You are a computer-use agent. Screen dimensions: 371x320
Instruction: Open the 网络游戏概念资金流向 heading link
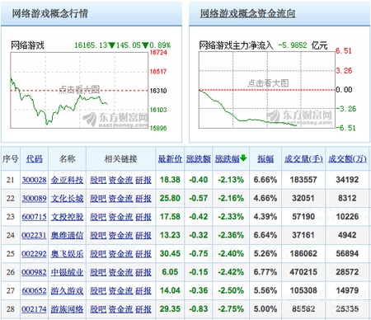[x=247, y=13]
